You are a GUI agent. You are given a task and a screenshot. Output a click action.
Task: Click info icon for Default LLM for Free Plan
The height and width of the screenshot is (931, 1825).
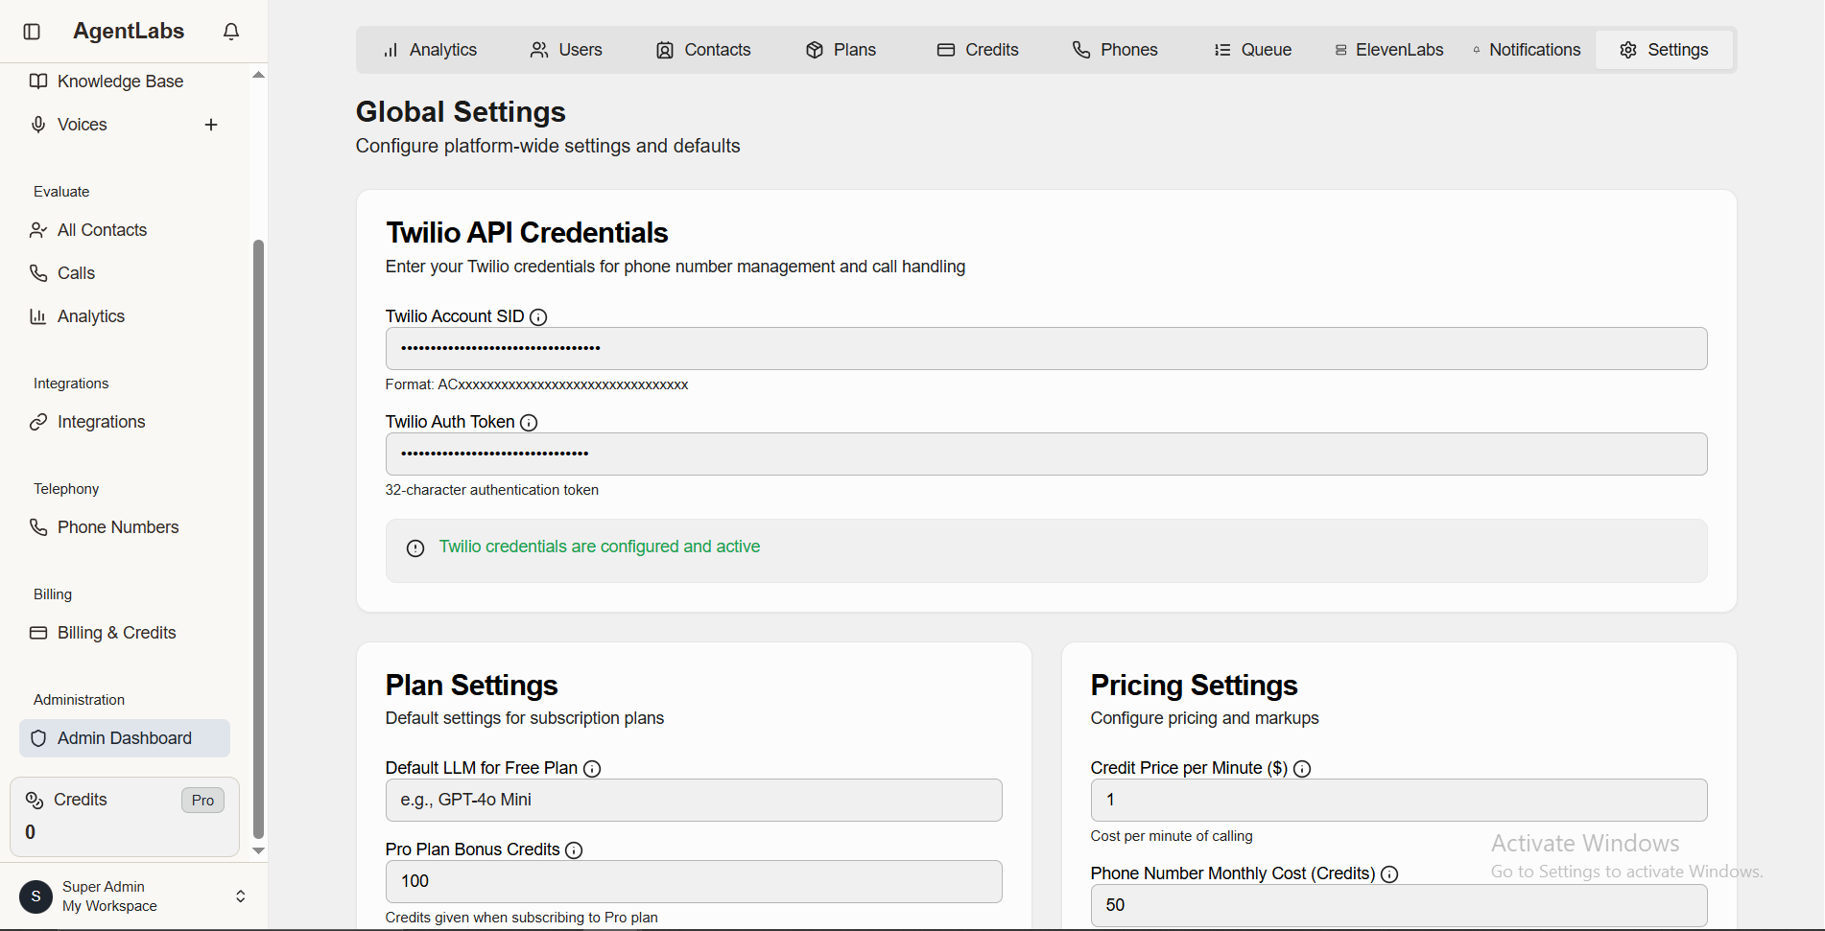tap(592, 769)
